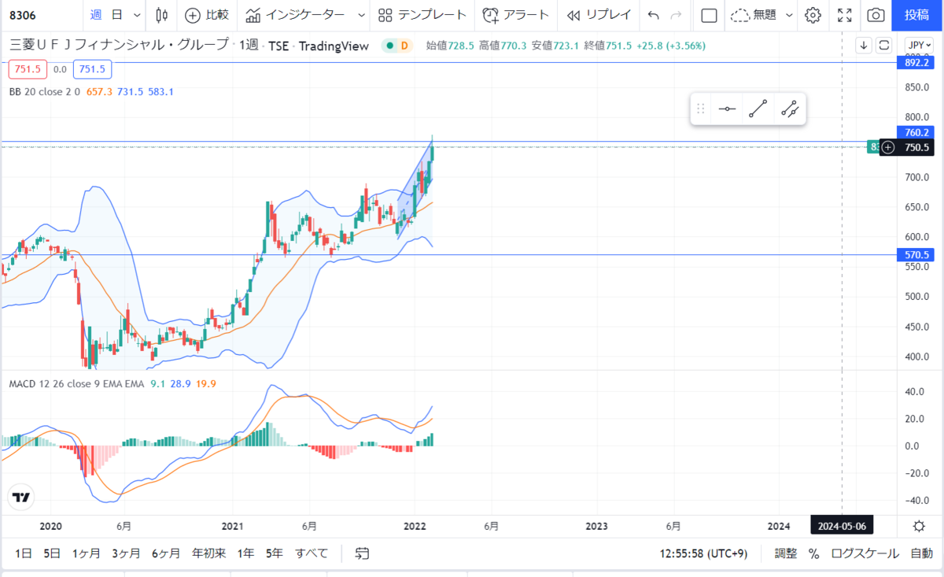This screenshot has height=577, width=944.
Task: Open the インジケーター indicators dialog
Action: point(295,14)
